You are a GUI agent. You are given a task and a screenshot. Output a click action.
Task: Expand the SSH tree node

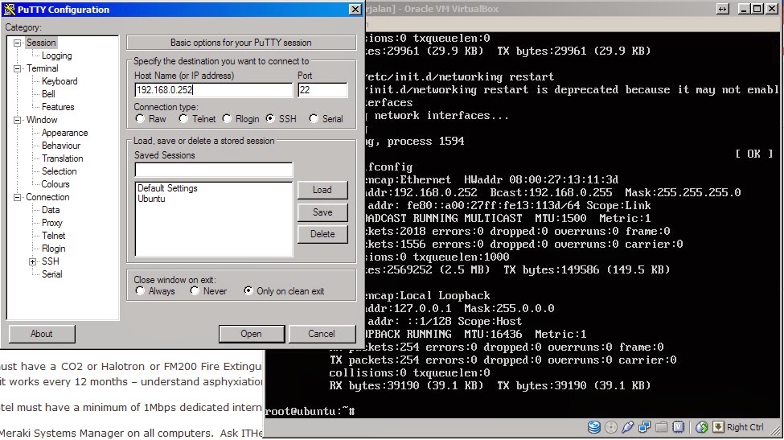click(32, 261)
